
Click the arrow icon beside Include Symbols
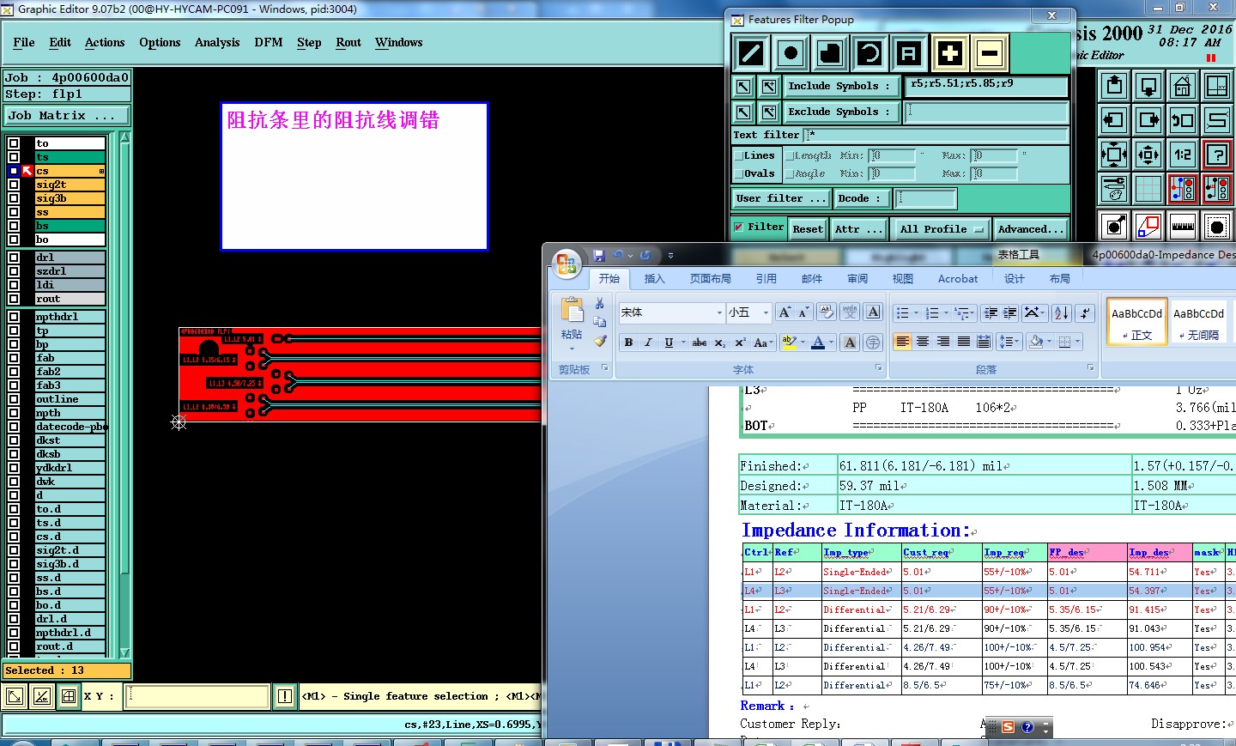tap(743, 86)
